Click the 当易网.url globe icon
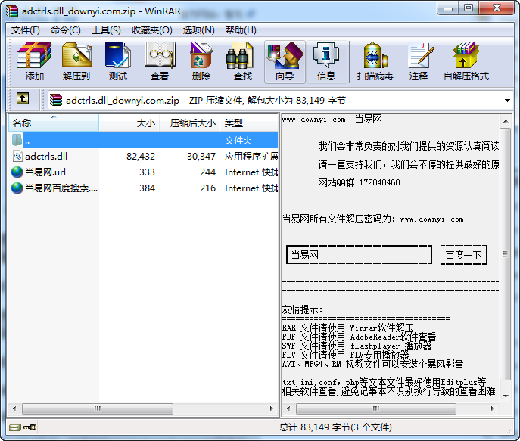Viewport: 520px width, 441px height. [17, 172]
